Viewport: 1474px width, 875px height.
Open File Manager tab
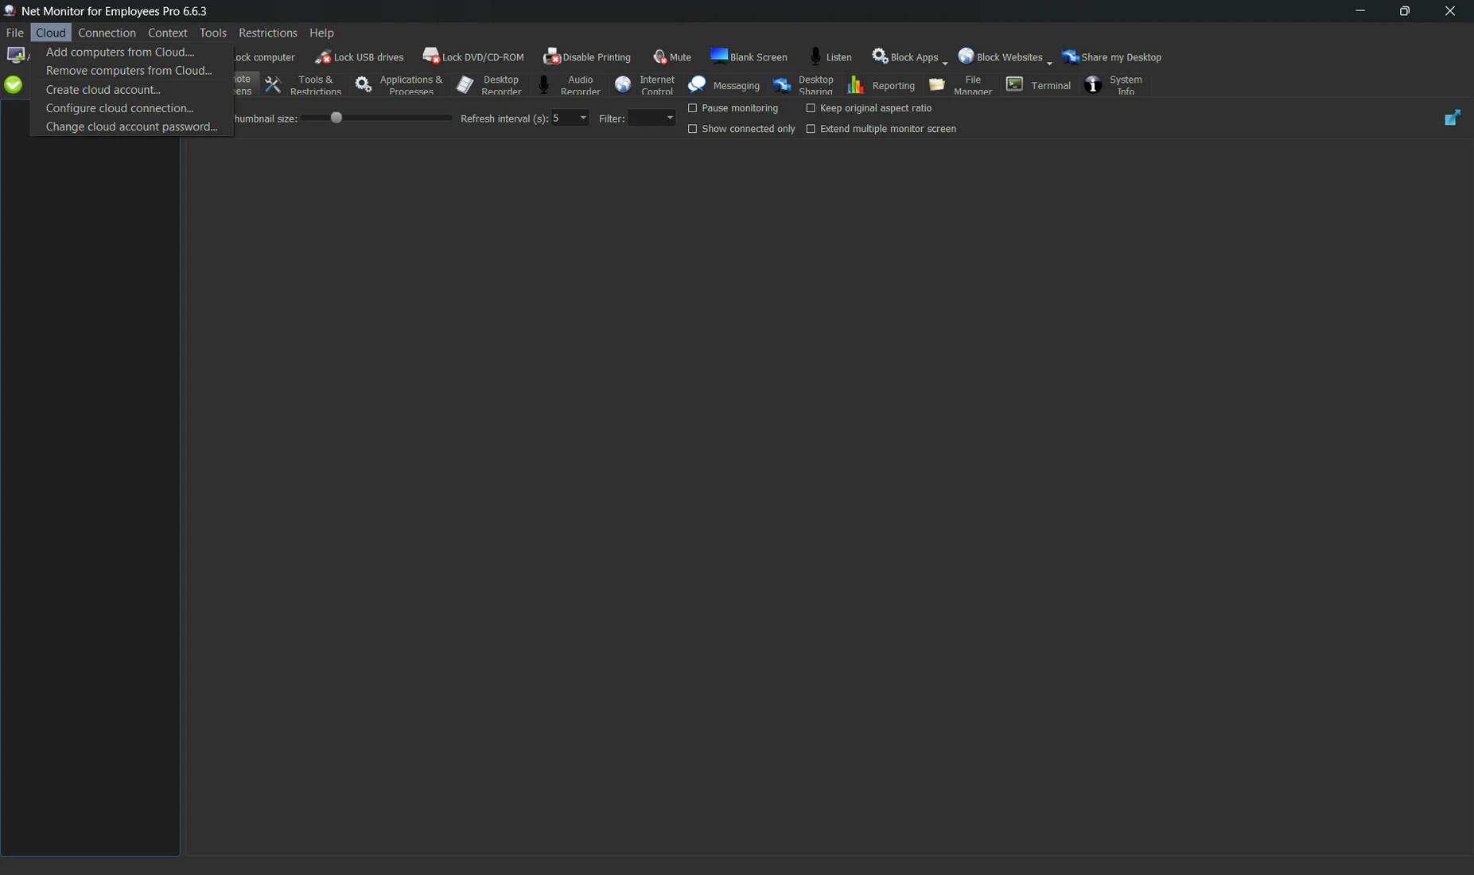pyautogui.click(x=961, y=85)
